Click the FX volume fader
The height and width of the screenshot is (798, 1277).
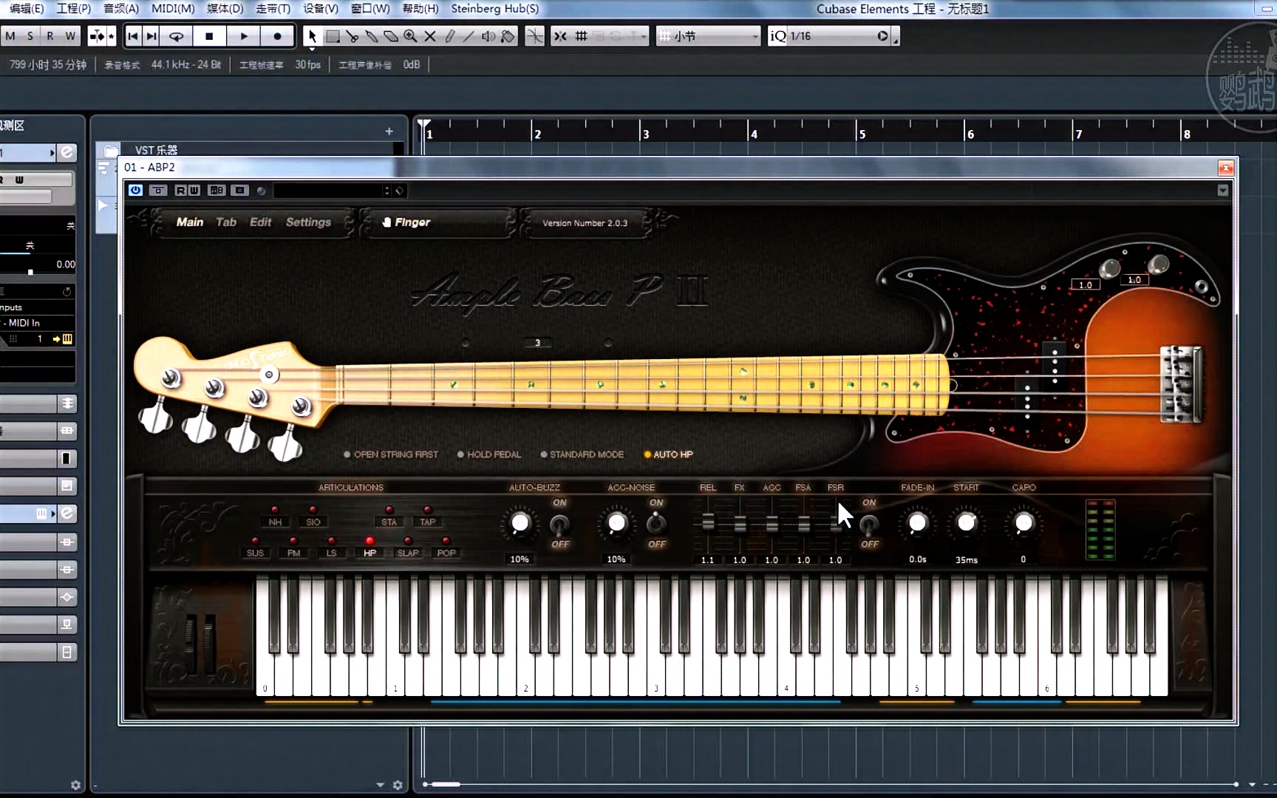pyautogui.click(x=740, y=525)
